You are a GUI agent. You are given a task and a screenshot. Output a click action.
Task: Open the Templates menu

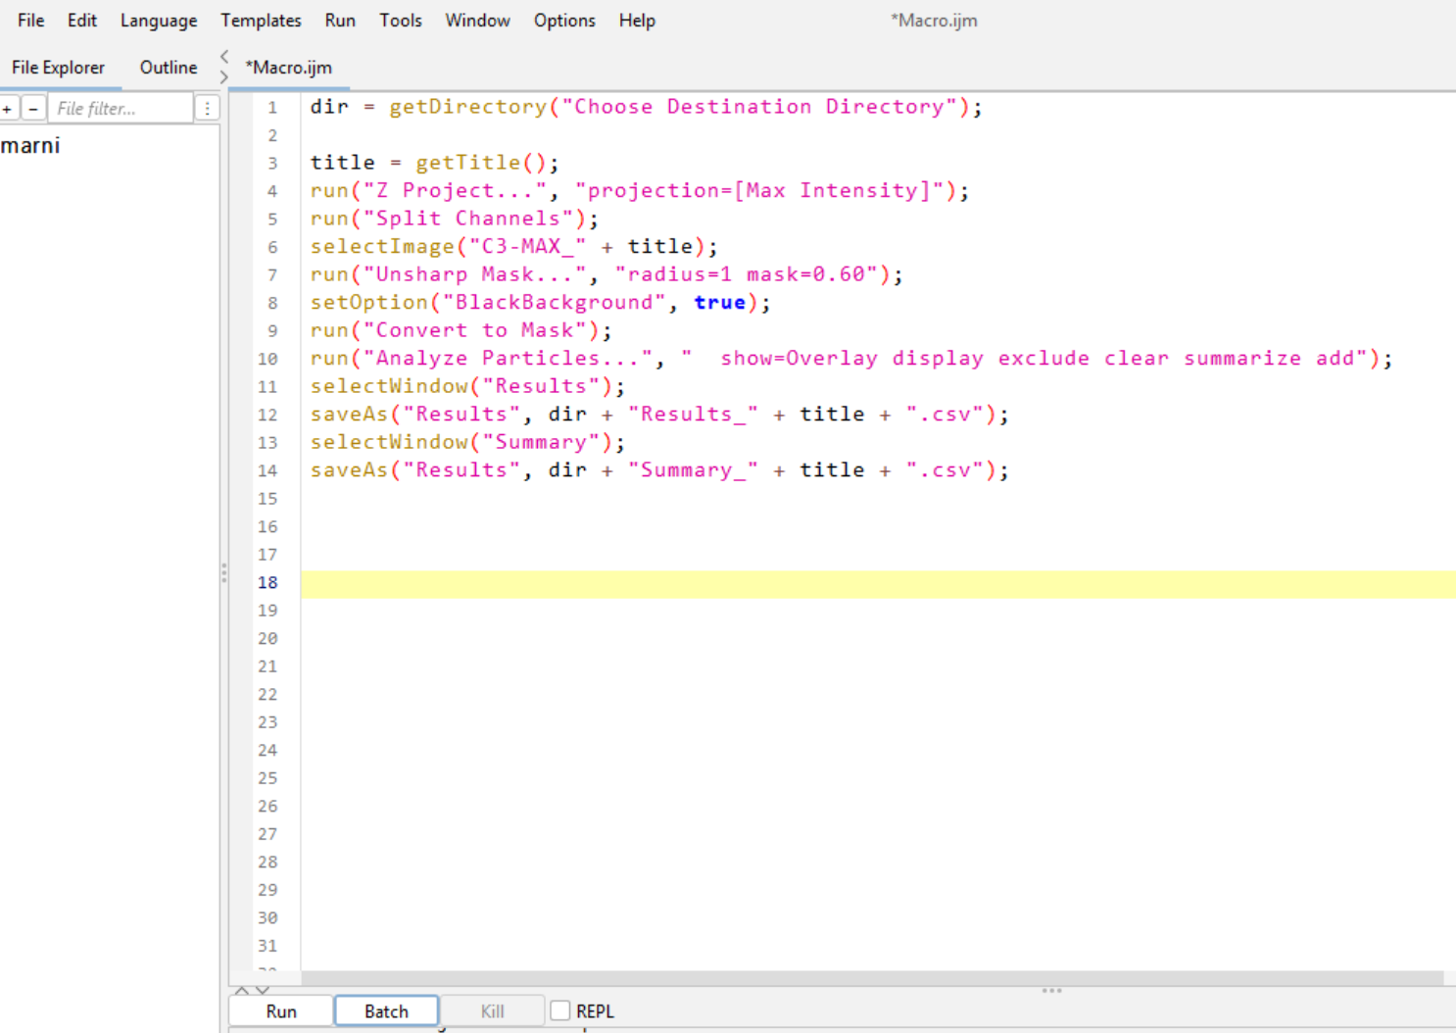coord(261,21)
